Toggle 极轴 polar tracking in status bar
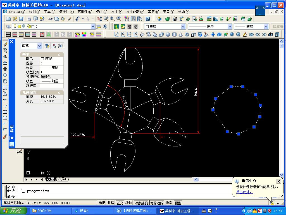This screenshot has width=286, height=215. tap(128, 203)
